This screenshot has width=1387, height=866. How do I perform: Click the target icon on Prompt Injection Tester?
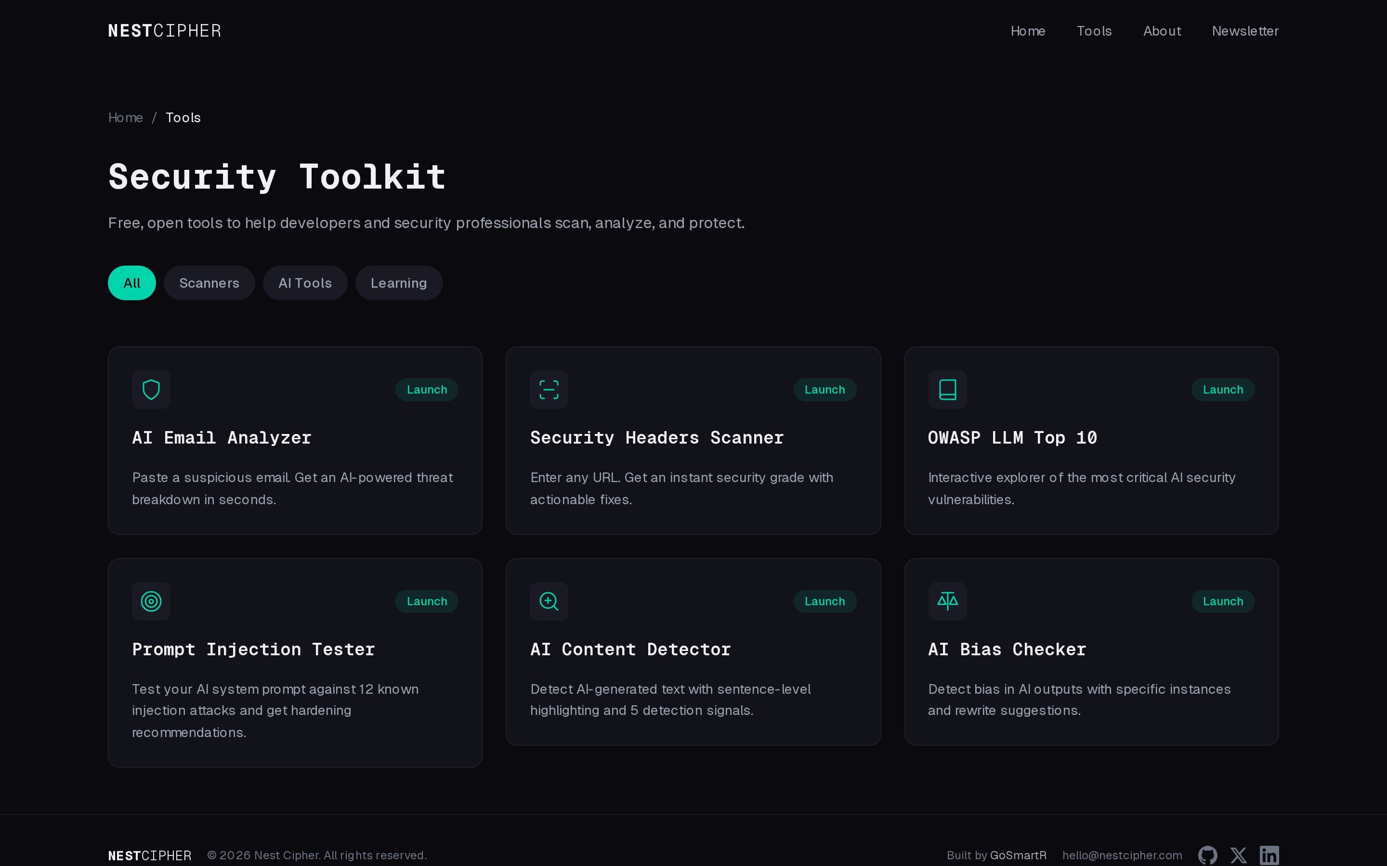tap(151, 601)
